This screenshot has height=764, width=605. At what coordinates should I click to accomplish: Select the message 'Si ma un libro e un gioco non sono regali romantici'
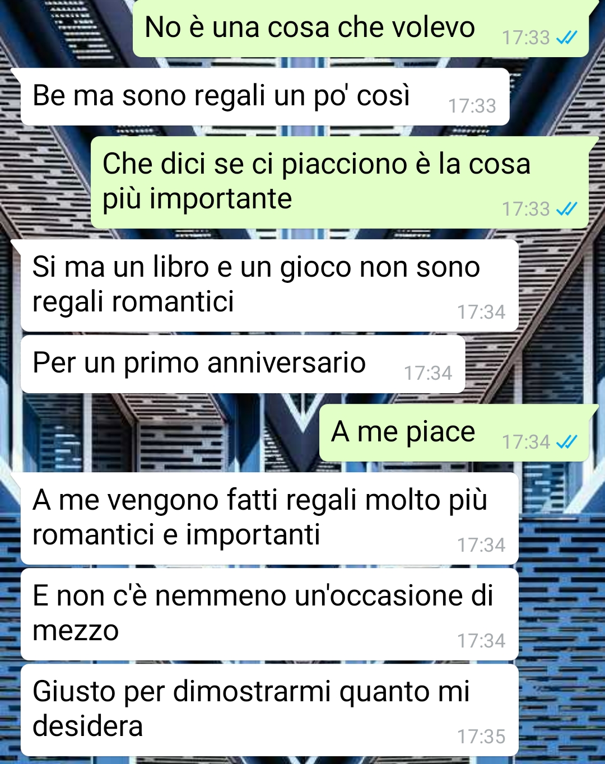click(269, 285)
